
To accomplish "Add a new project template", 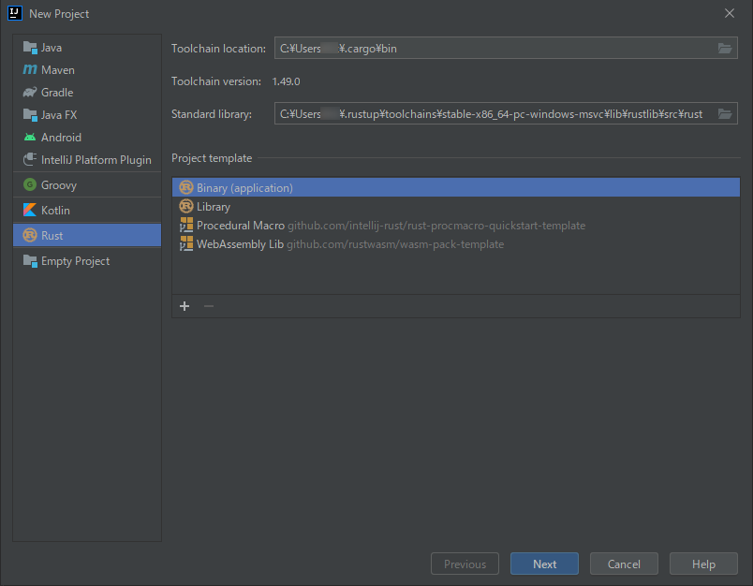I will tap(185, 306).
